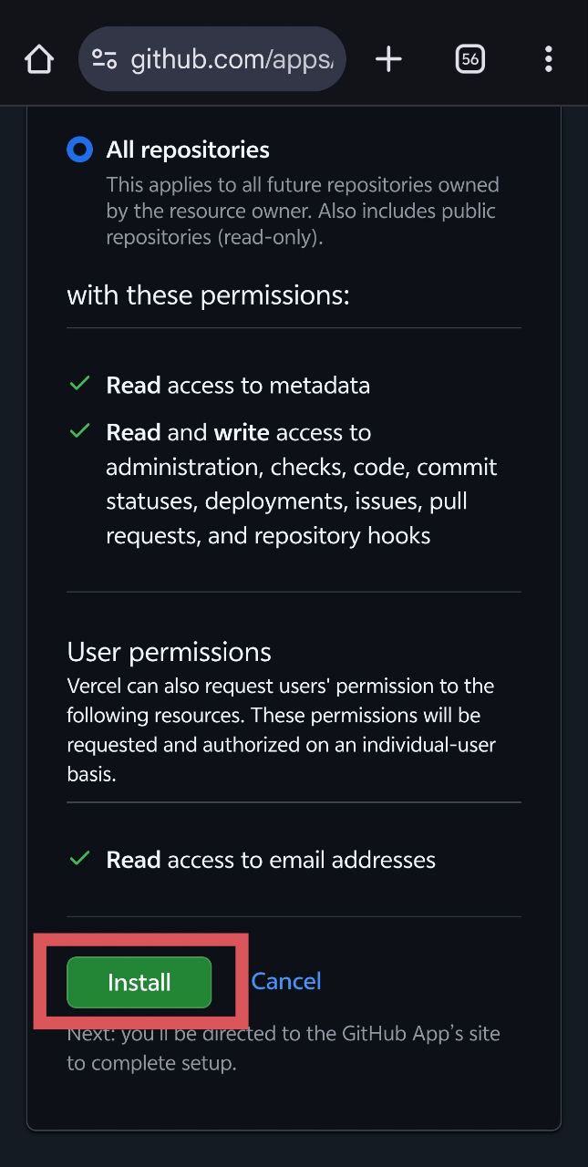Click checkmark beside Read and write access
Viewport: 588px width, 1167px height.
pyautogui.click(x=79, y=430)
